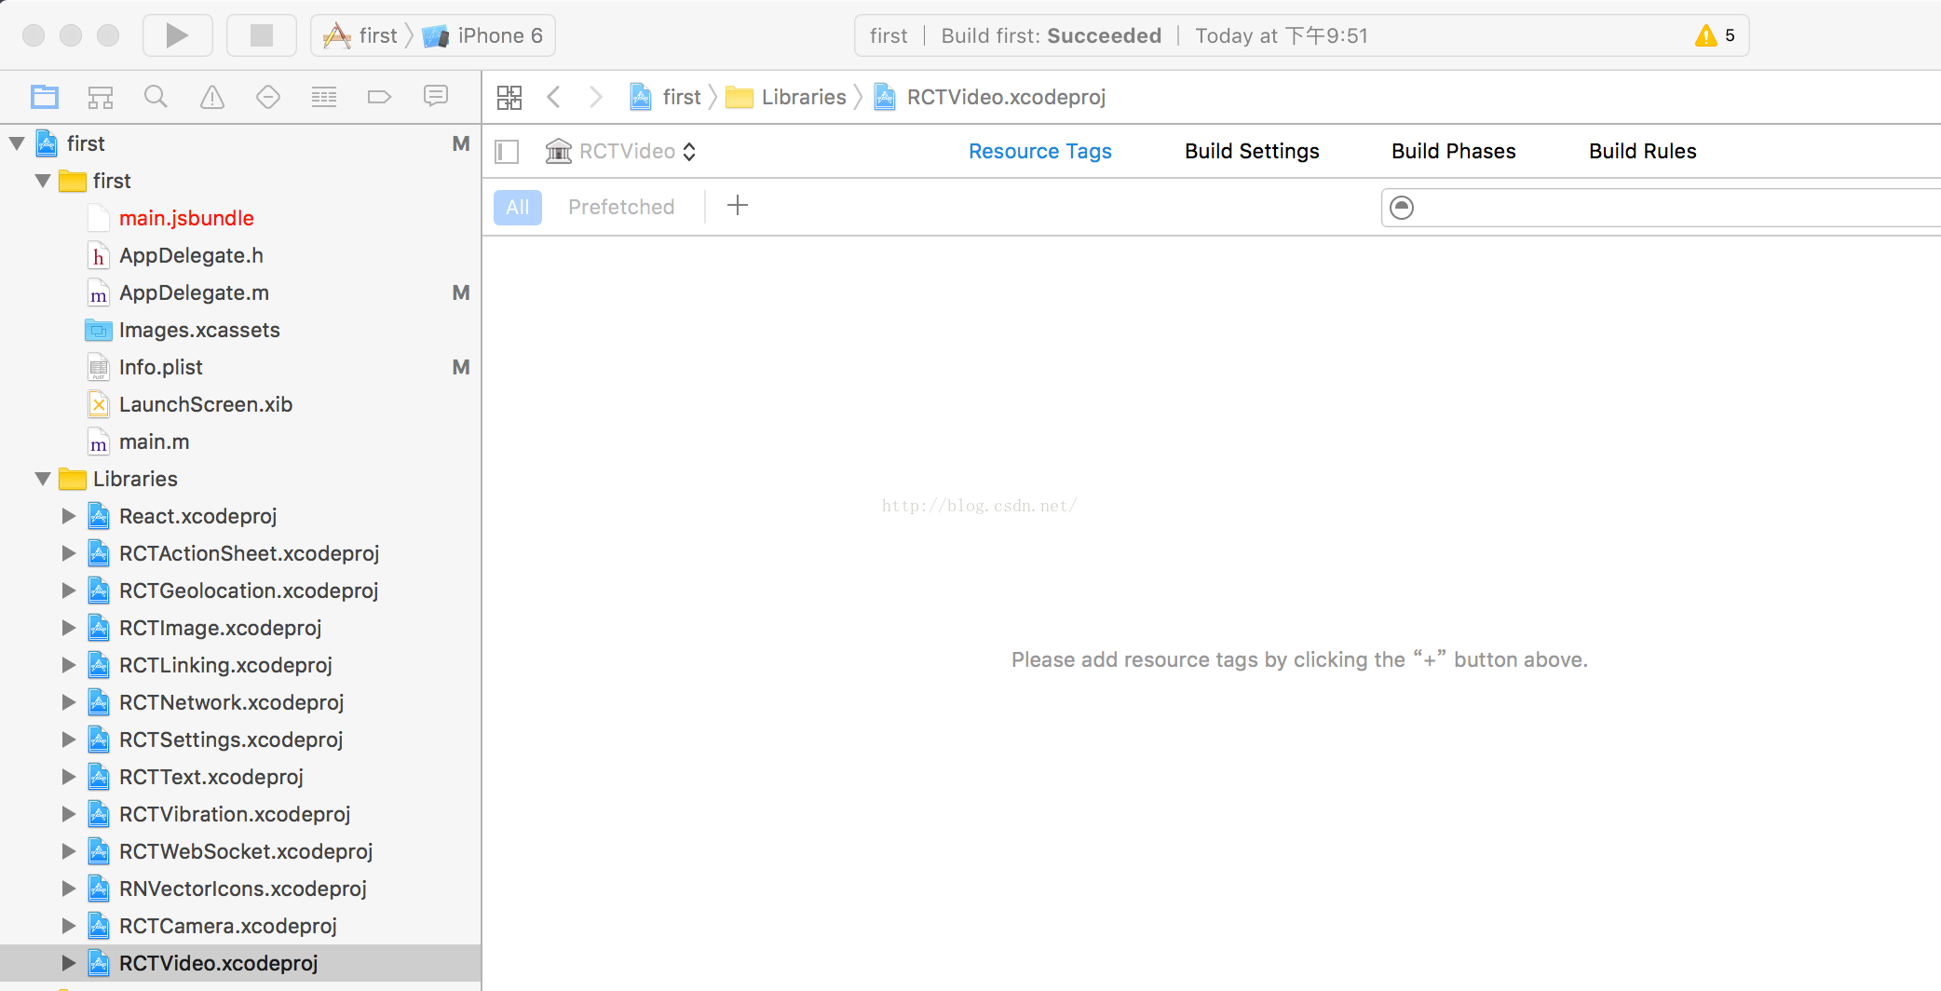Open the Report navigator

pos(436,97)
